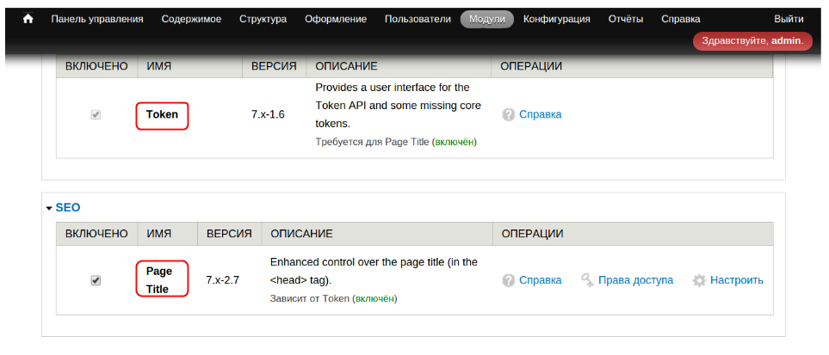Screen dimensions: 829x355
Task: Open the Структура admin menu
Action: (263, 19)
